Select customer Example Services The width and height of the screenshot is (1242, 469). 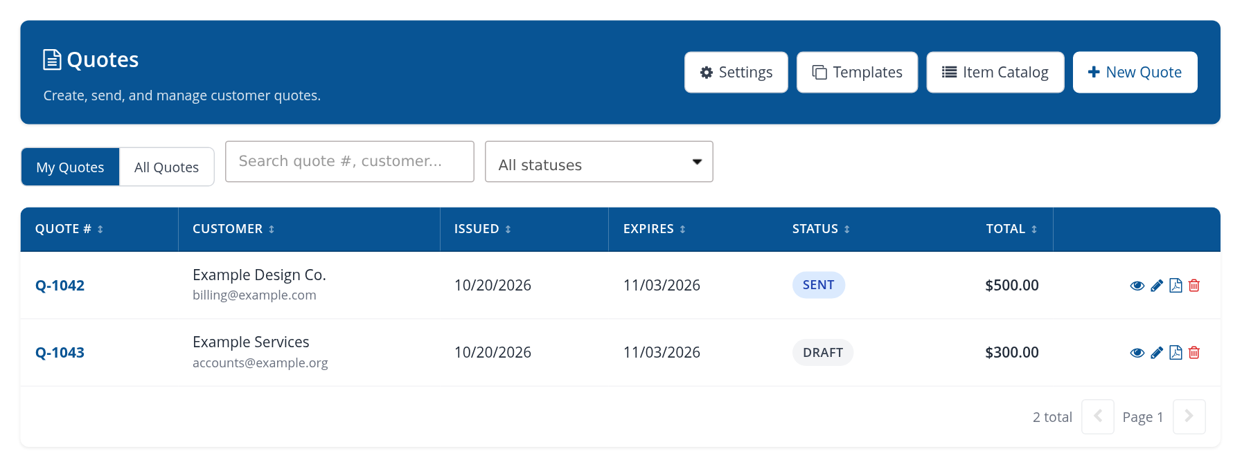[x=251, y=342]
